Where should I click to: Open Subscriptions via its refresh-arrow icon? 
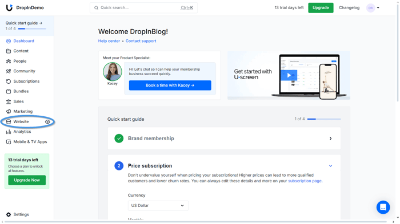(9, 81)
